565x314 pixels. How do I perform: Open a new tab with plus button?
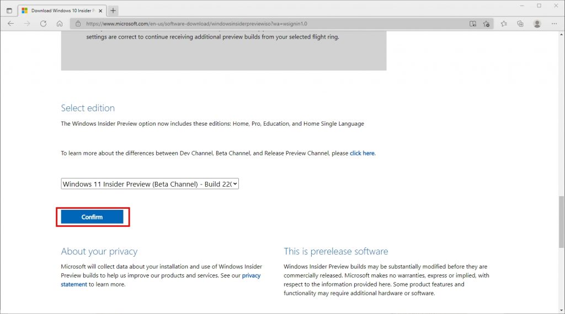pos(113,10)
